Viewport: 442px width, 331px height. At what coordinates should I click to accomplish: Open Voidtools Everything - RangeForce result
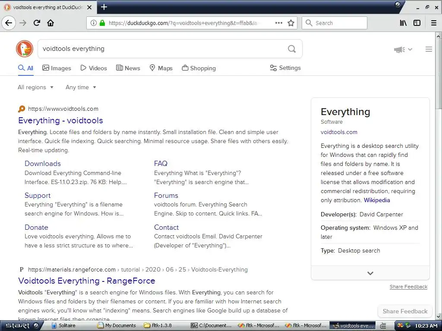pyautogui.click(x=86, y=281)
